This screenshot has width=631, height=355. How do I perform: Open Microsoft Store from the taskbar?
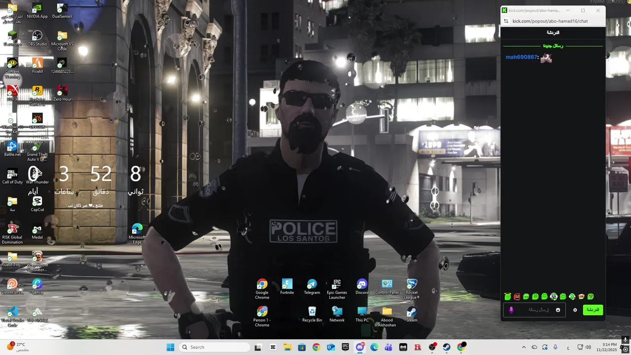(302, 347)
